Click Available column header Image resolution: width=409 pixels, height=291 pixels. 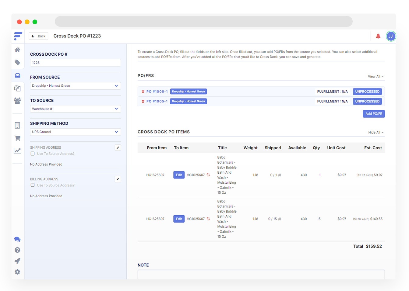[297, 148]
